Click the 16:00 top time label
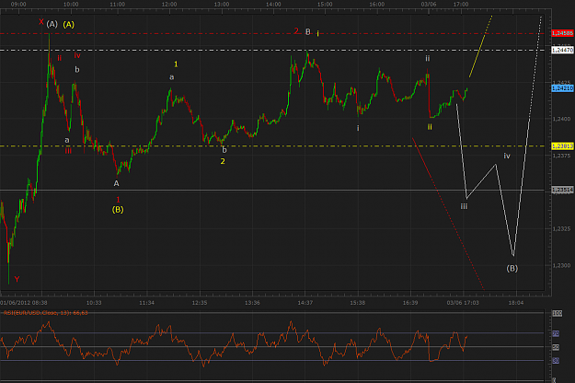This screenshot has height=383, width=575. 377,4
